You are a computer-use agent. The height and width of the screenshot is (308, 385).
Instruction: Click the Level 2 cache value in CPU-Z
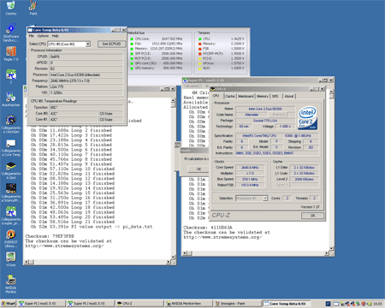click(304, 180)
